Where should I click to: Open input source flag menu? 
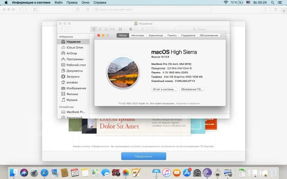[x=248, y=2]
